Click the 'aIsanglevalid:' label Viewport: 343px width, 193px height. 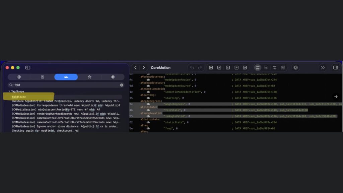point(151,113)
